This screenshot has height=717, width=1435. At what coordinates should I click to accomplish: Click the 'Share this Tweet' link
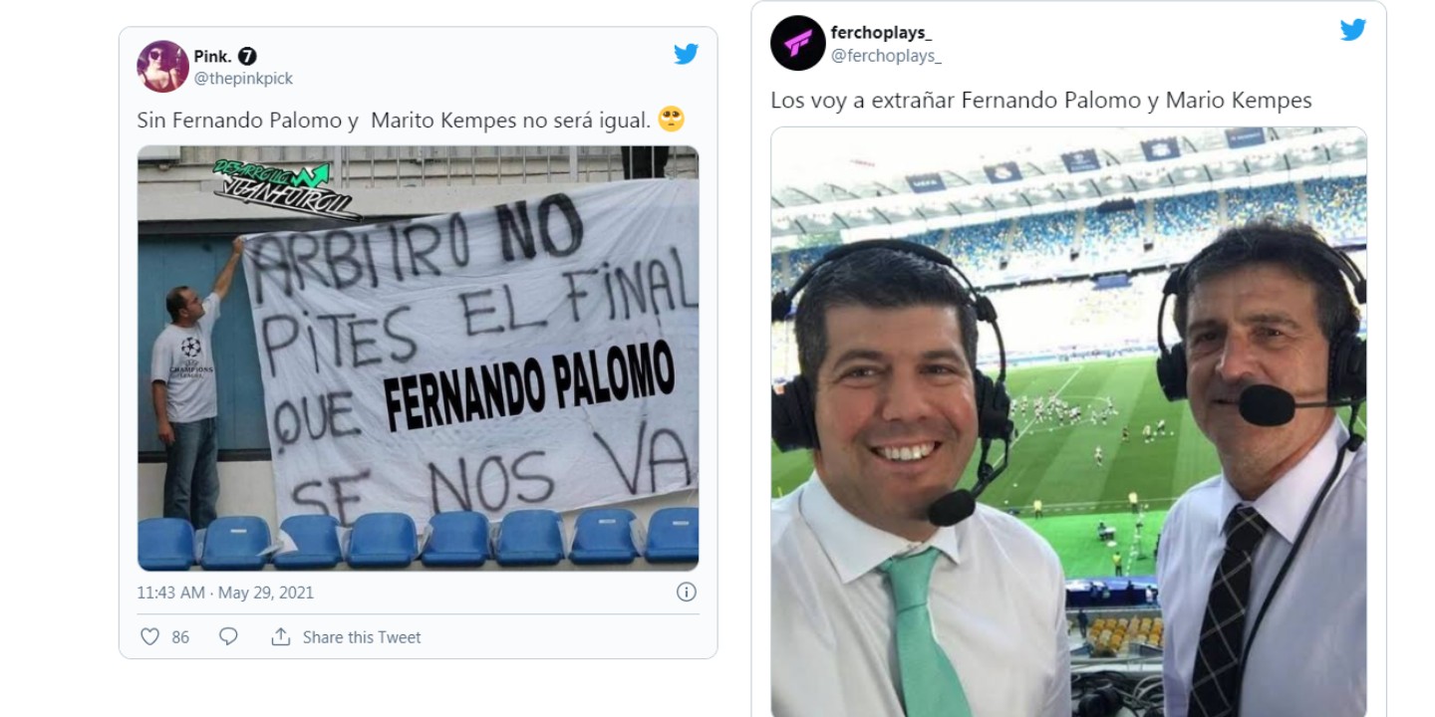point(362,637)
